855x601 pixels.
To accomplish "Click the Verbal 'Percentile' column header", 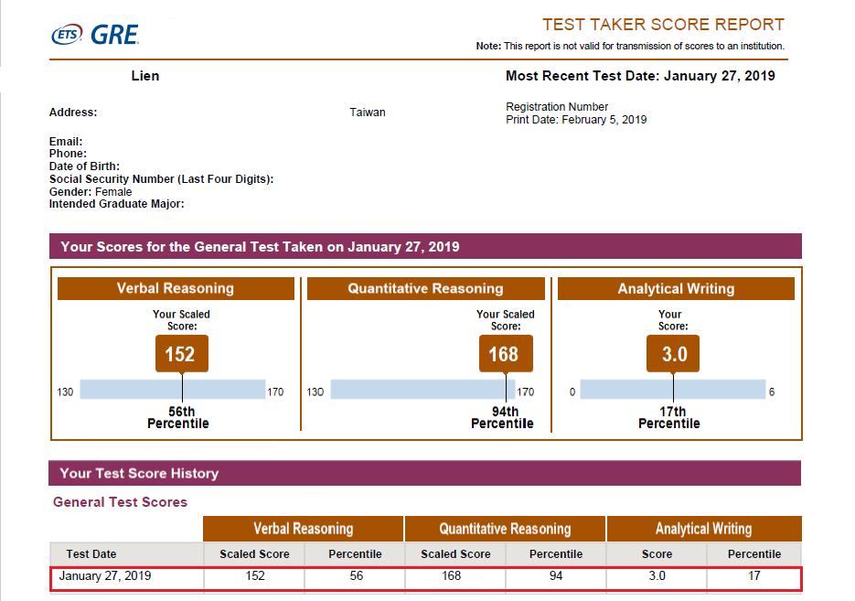I will 355,554.
